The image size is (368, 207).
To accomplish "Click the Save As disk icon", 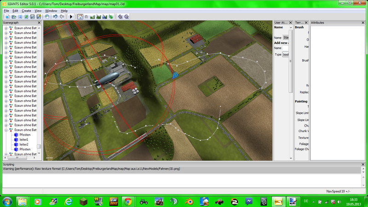I will click(39, 17).
